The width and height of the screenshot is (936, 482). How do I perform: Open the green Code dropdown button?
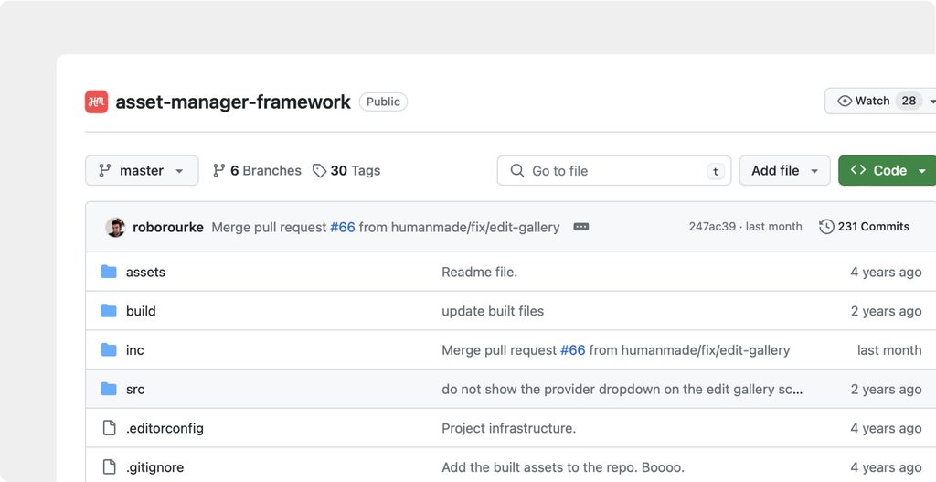[888, 171]
